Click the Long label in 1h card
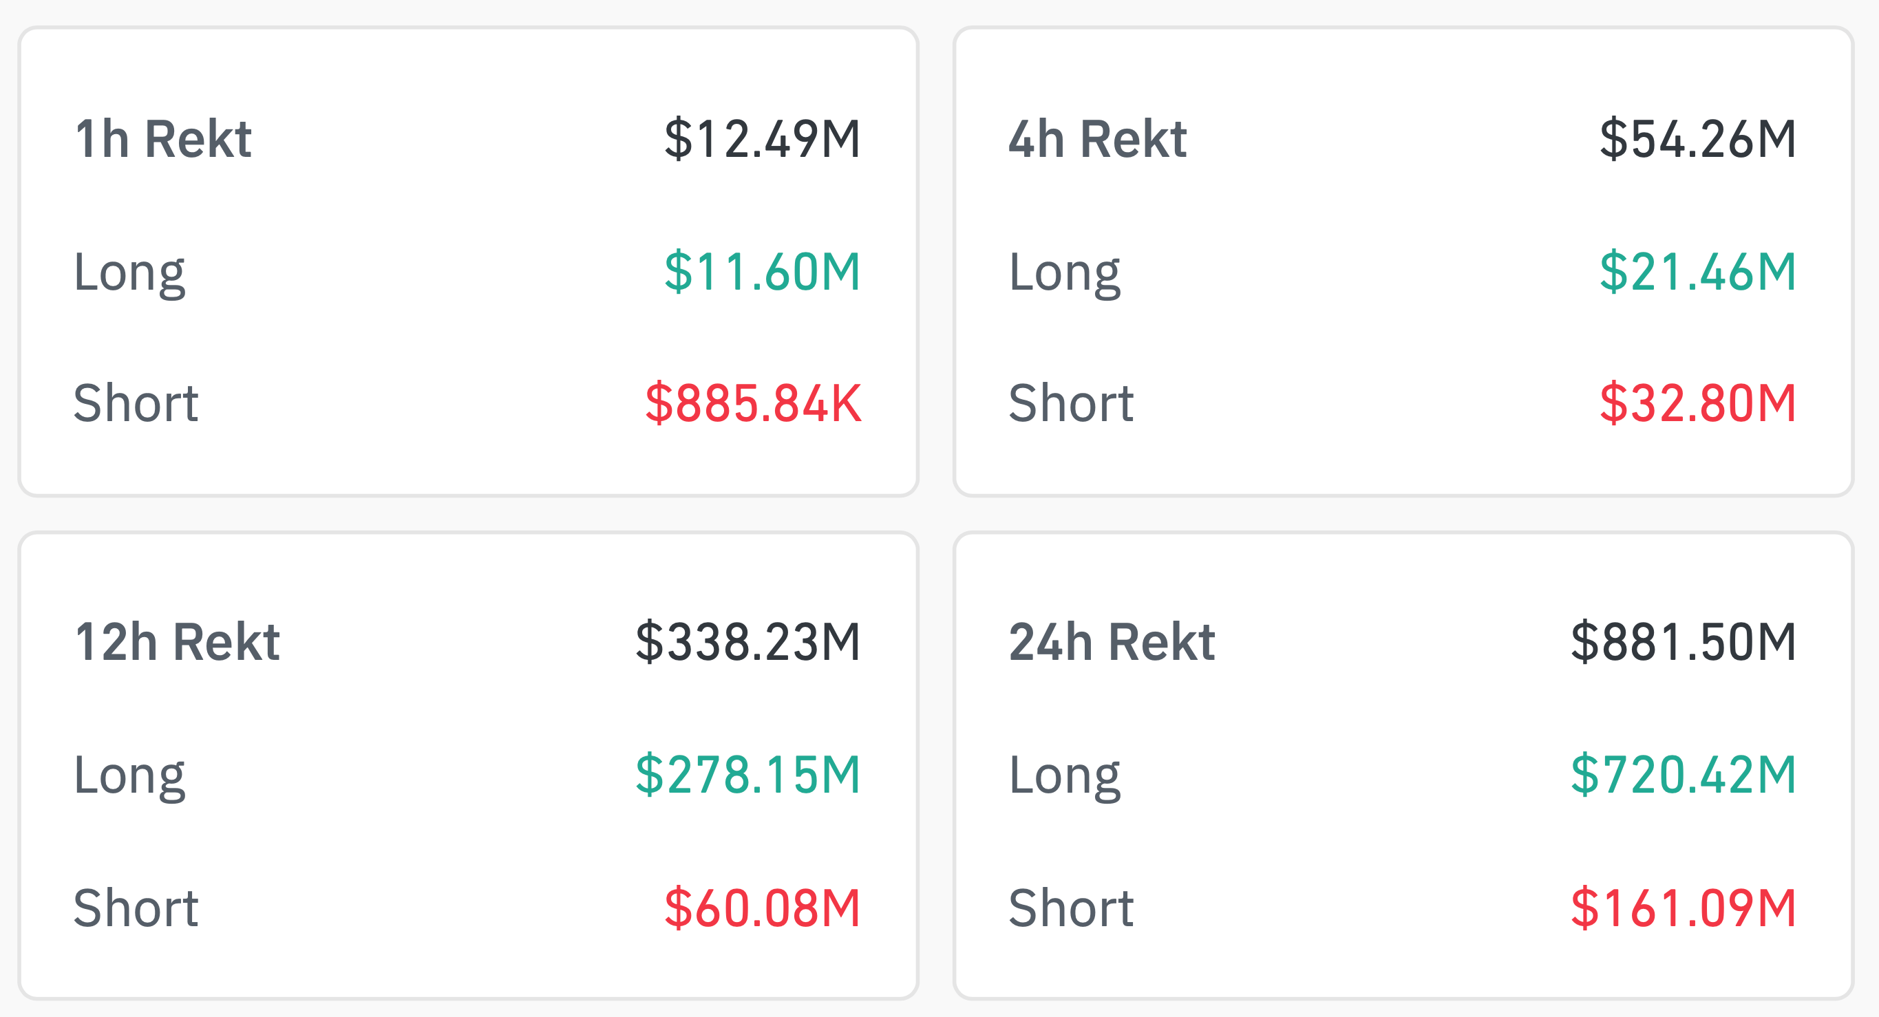The width and height of the screenshot is (1879, 1017). pyautogui.click(x=130, y=272)
